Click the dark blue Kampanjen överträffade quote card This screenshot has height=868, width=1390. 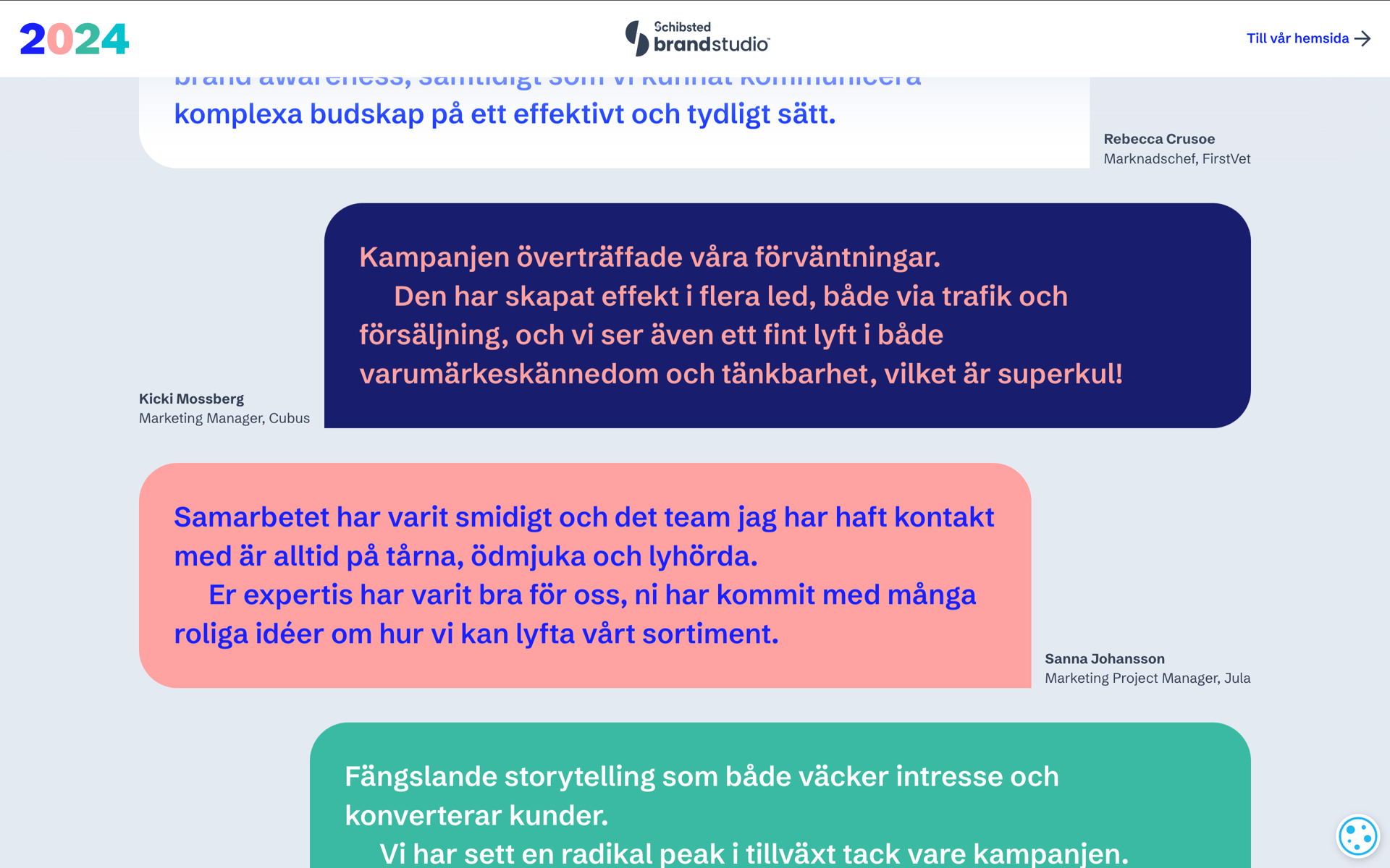[788, 315]
